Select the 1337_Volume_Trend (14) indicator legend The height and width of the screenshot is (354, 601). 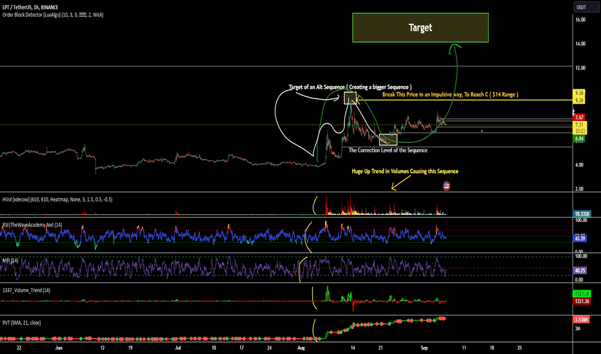26,290
